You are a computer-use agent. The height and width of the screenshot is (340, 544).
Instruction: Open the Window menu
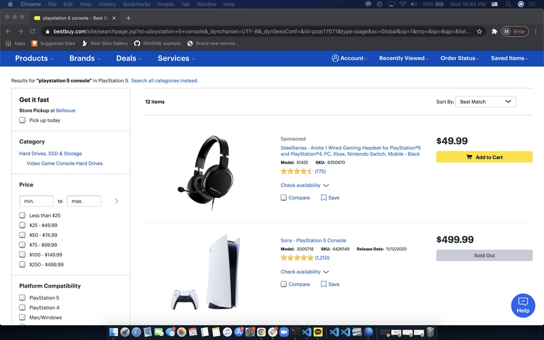tap(206, 4)
